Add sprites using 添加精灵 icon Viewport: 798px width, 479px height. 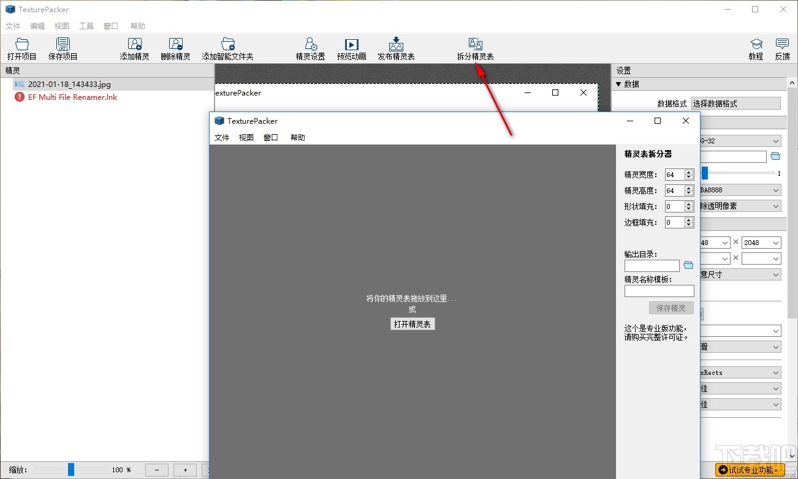[x=135, y=49]
